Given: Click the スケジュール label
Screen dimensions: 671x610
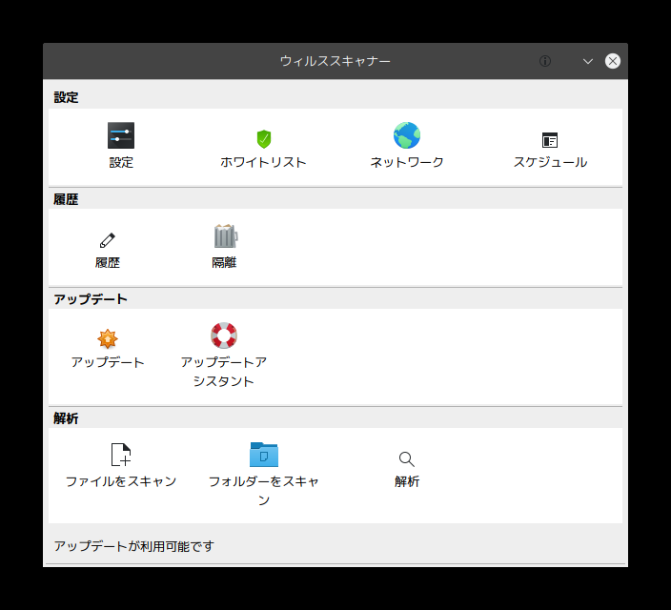Looking at the screenshot, I should tap(550, 162).
